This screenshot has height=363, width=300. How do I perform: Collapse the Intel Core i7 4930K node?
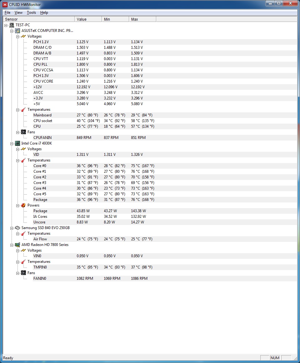tap(12, 144)
